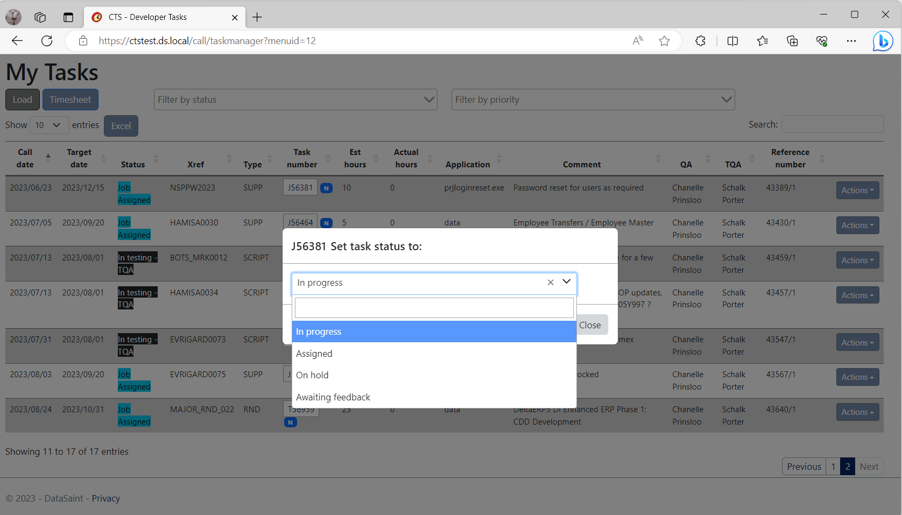The image size is (902, 515).
Task: Toggle split screen icon
Action: tap(732, 41)
